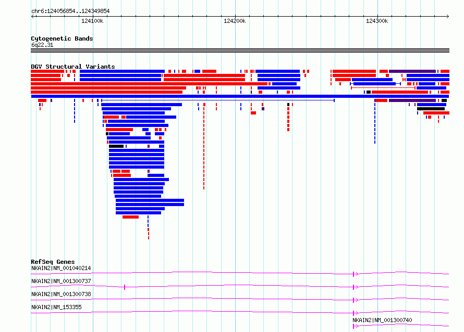
Task: Click the right arrowhead of the ruler
Action: pos(447,16)
